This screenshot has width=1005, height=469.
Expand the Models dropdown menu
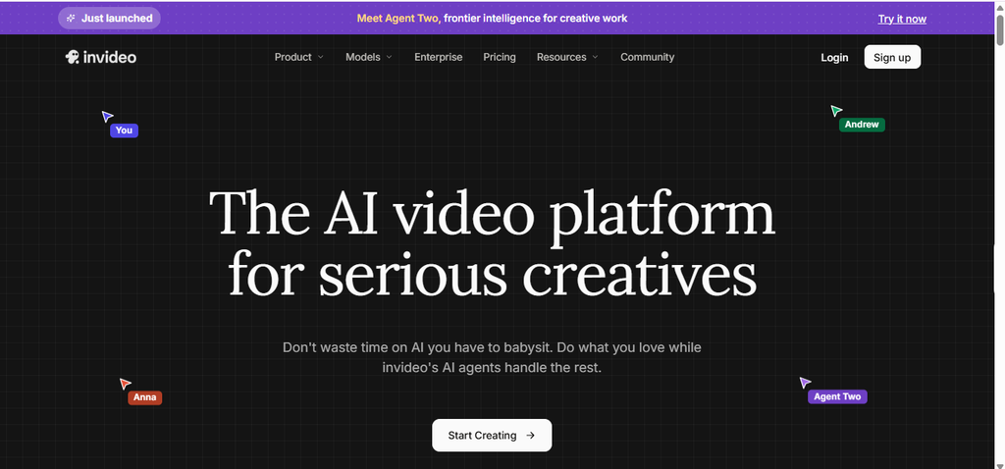369,57
